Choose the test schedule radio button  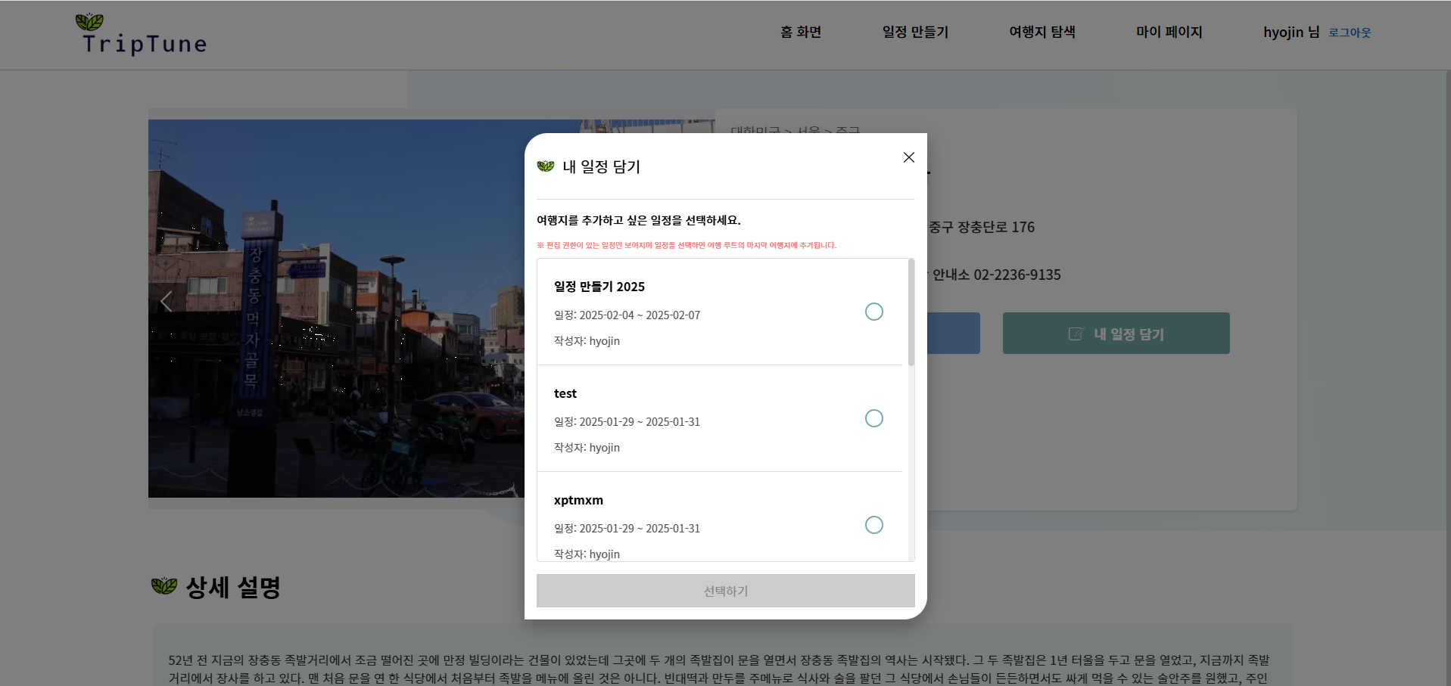click(x=873, y=418)
